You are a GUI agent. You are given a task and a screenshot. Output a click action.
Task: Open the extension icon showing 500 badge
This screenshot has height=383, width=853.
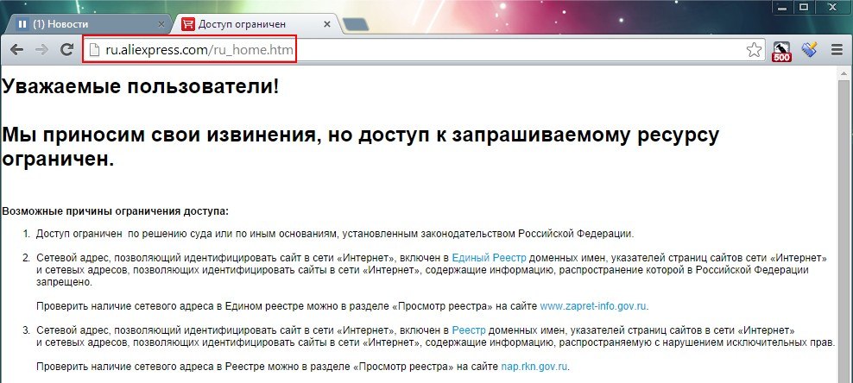point(781,51)
